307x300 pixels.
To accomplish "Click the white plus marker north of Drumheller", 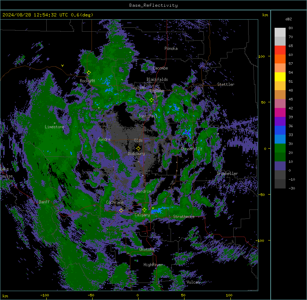I will point(218,134).
